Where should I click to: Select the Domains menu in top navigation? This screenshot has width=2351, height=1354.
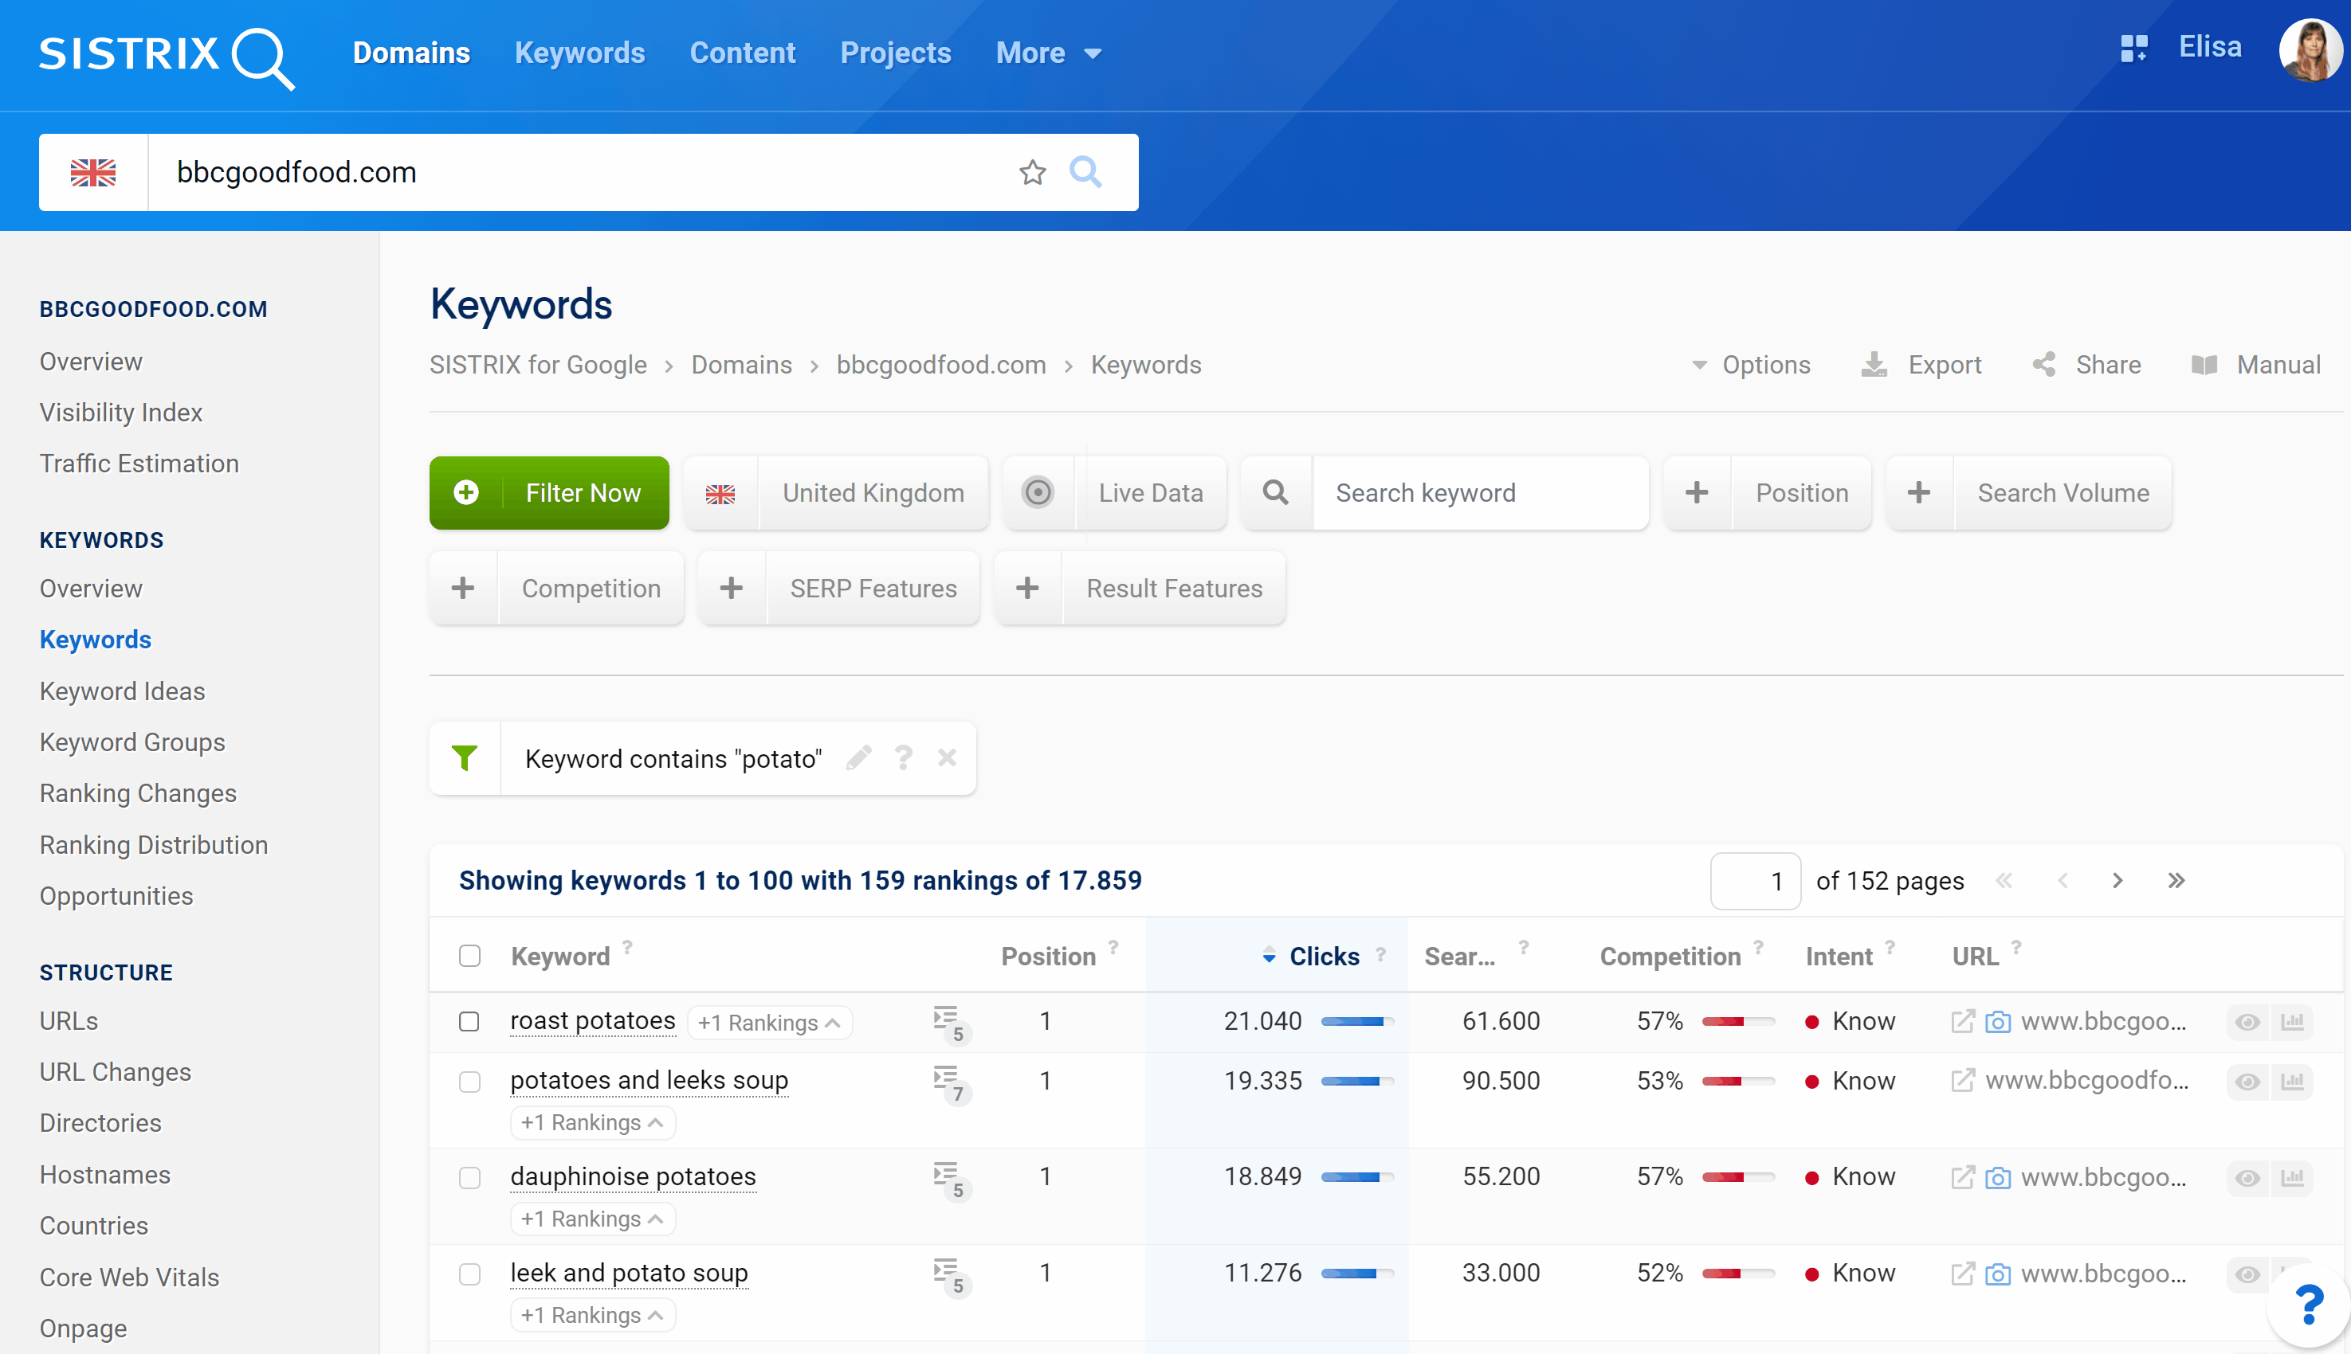pyautogui.click(x=410, y=52)
